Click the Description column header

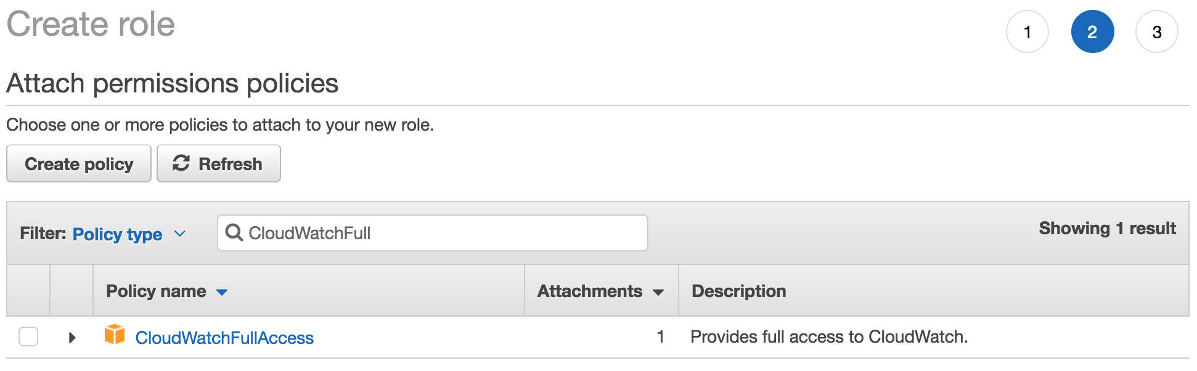pyautogui.click(x=739, y=291)
